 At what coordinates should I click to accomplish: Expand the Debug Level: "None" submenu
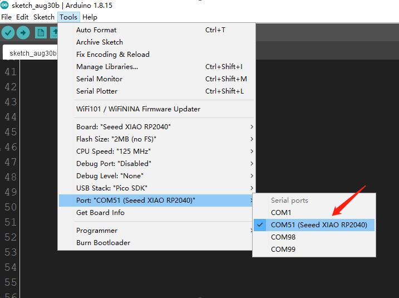tap(156, 175)
